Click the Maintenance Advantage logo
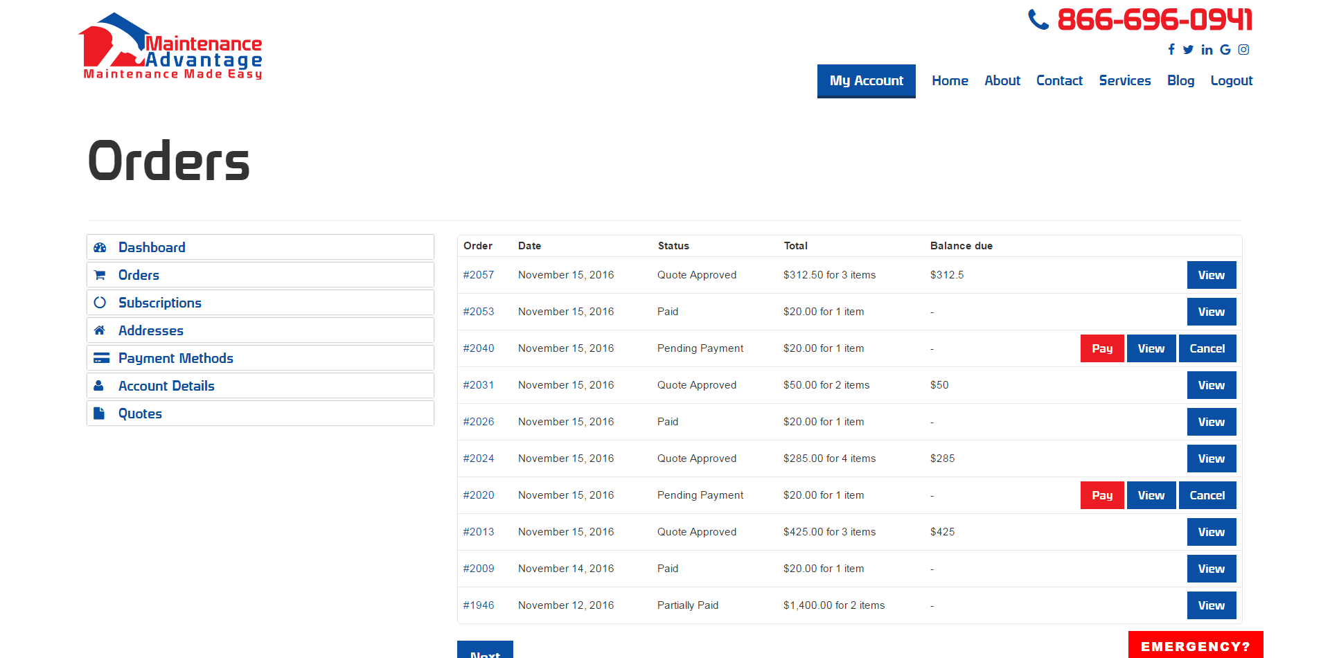The image size is (1330, 658). click(170, 46)
